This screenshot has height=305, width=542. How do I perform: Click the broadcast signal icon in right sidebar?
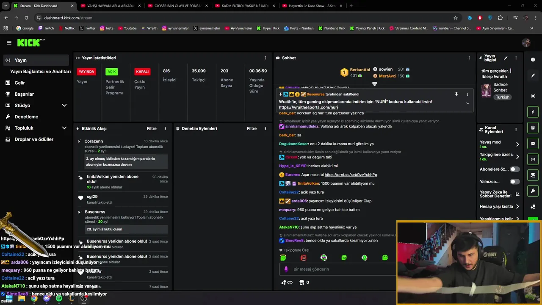point(533,159)
